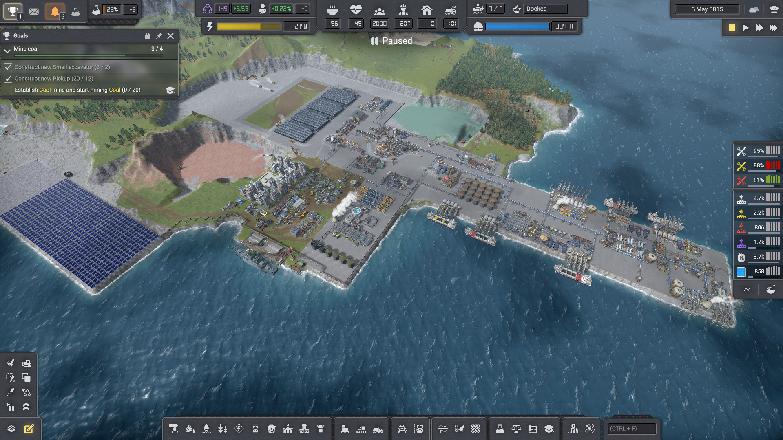This screenshot has height=440, width=783.
Task: Select the eyedropper clone tool
Action: pos(11,392)
